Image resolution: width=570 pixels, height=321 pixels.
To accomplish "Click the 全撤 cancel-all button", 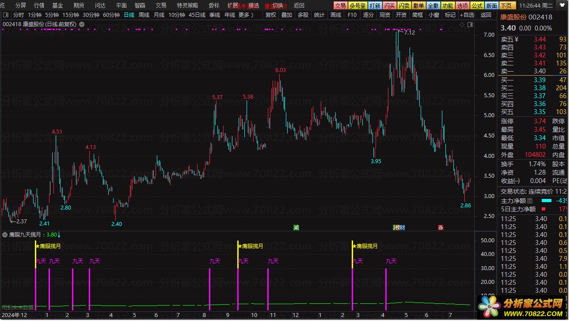I will 433,6.
